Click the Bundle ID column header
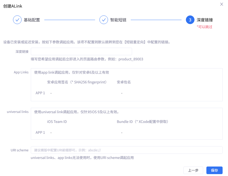This screenshot has height=176, width=228. (143, 122)
